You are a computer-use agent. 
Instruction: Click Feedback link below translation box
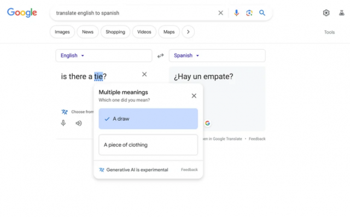(257, 139)
